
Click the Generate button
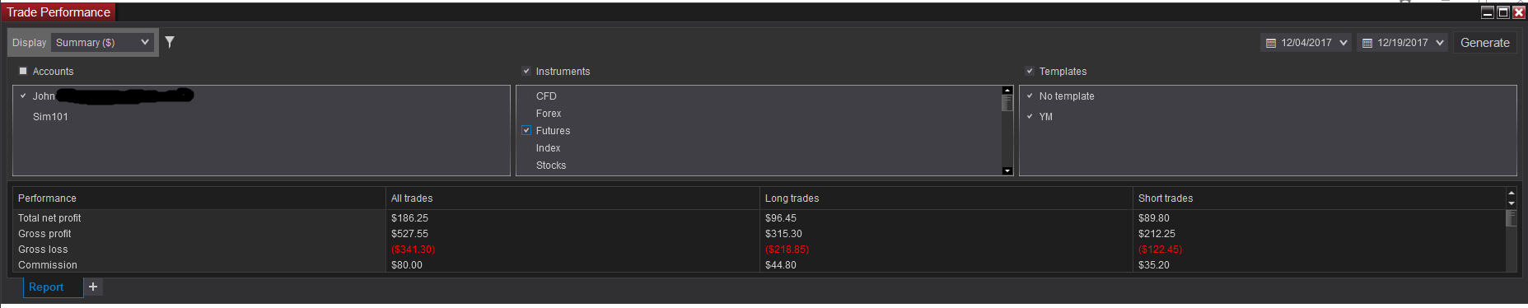click(x=1485, y=43)
